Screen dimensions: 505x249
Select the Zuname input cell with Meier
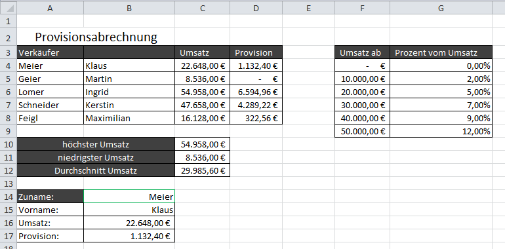(129, 197)
